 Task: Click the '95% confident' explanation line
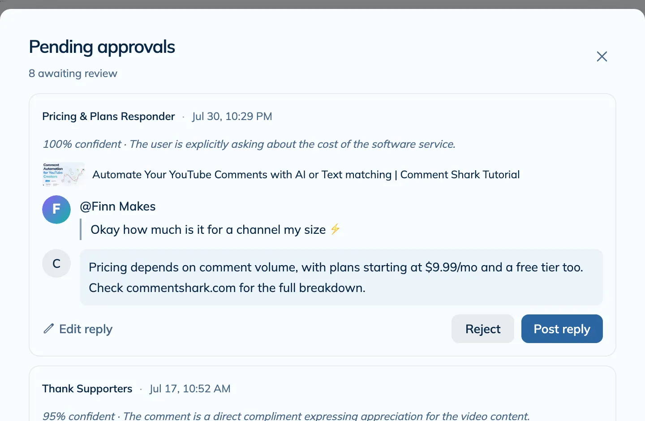click(x=286, y=416)
